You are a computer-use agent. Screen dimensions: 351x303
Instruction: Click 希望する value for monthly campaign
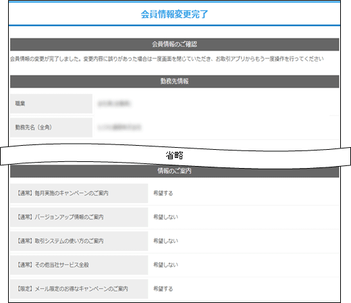point(163,193)
